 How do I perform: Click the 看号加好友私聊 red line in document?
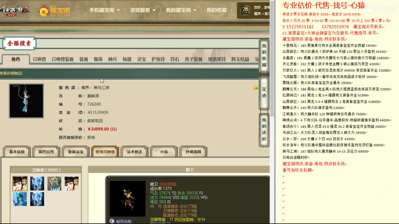pos(297,170)
